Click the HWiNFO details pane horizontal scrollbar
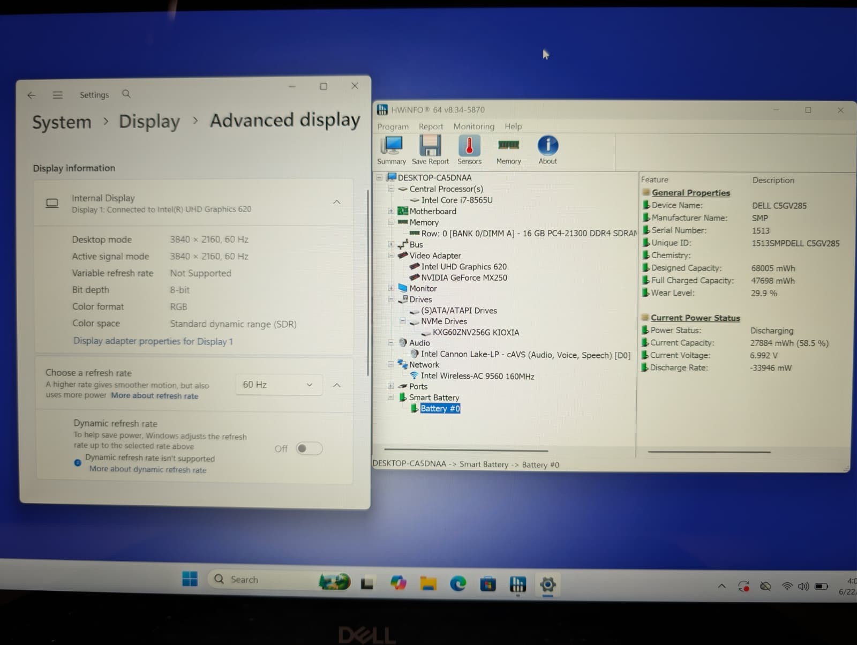The height and width of the screenshot is (645, 857). click(x=709, y=452)
